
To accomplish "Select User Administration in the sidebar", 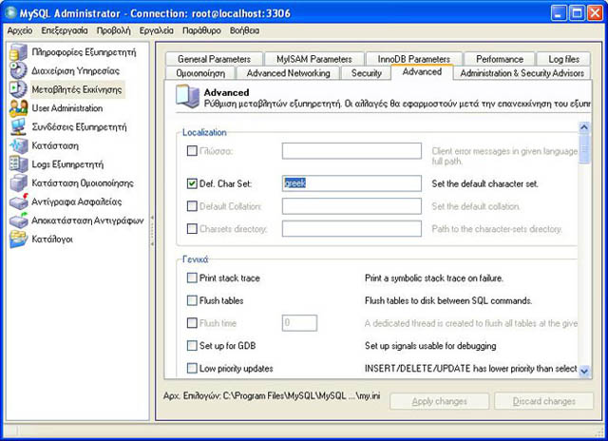I will tap(67, 108).
